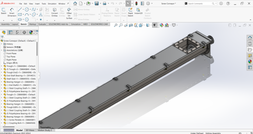Screen dimensions: 253x134
Task: Switch to the Assembly tab
Action: point(5,24)
